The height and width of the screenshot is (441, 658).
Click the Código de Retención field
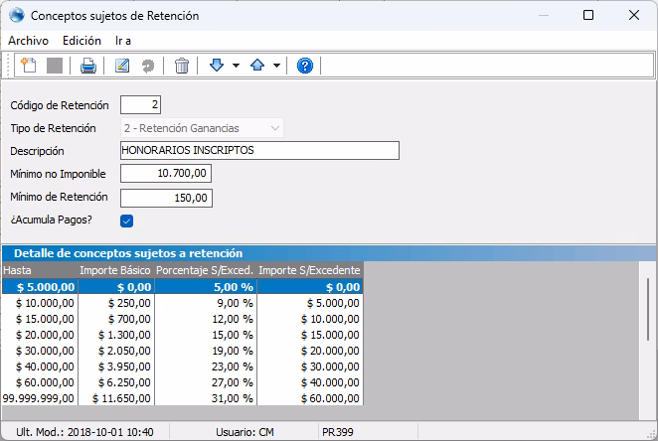(x=140, y=105)
